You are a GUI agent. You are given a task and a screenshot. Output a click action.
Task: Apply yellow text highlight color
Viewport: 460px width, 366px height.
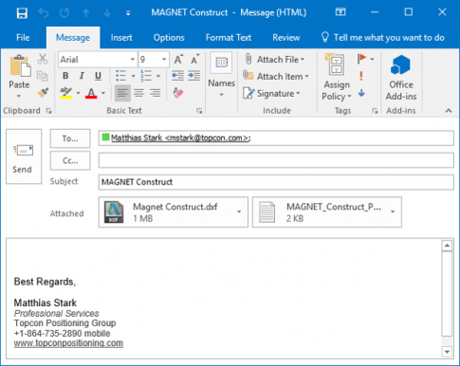(x=66, y=93)
